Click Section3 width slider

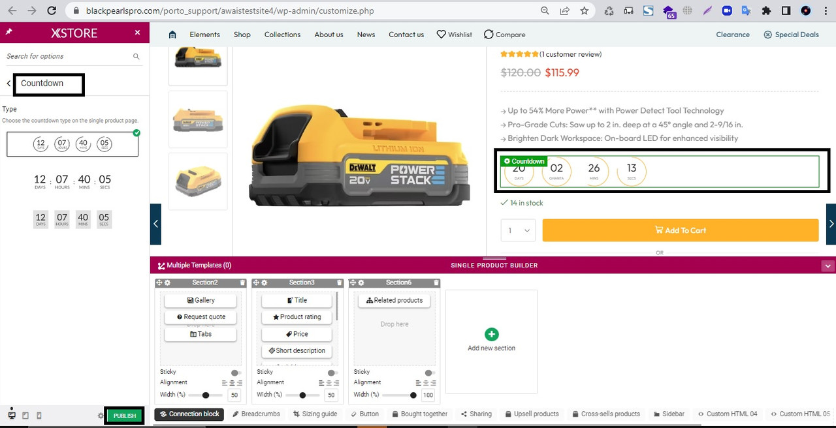tap(302, 395)
